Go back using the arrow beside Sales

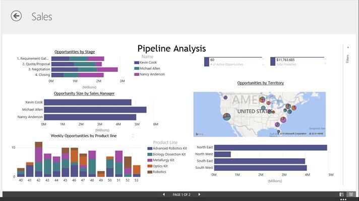click(x=16, y=16)
